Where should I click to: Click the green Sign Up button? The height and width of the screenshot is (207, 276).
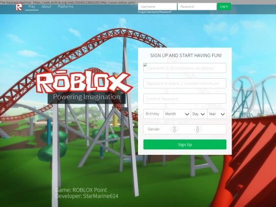click(x=185, y=145)
